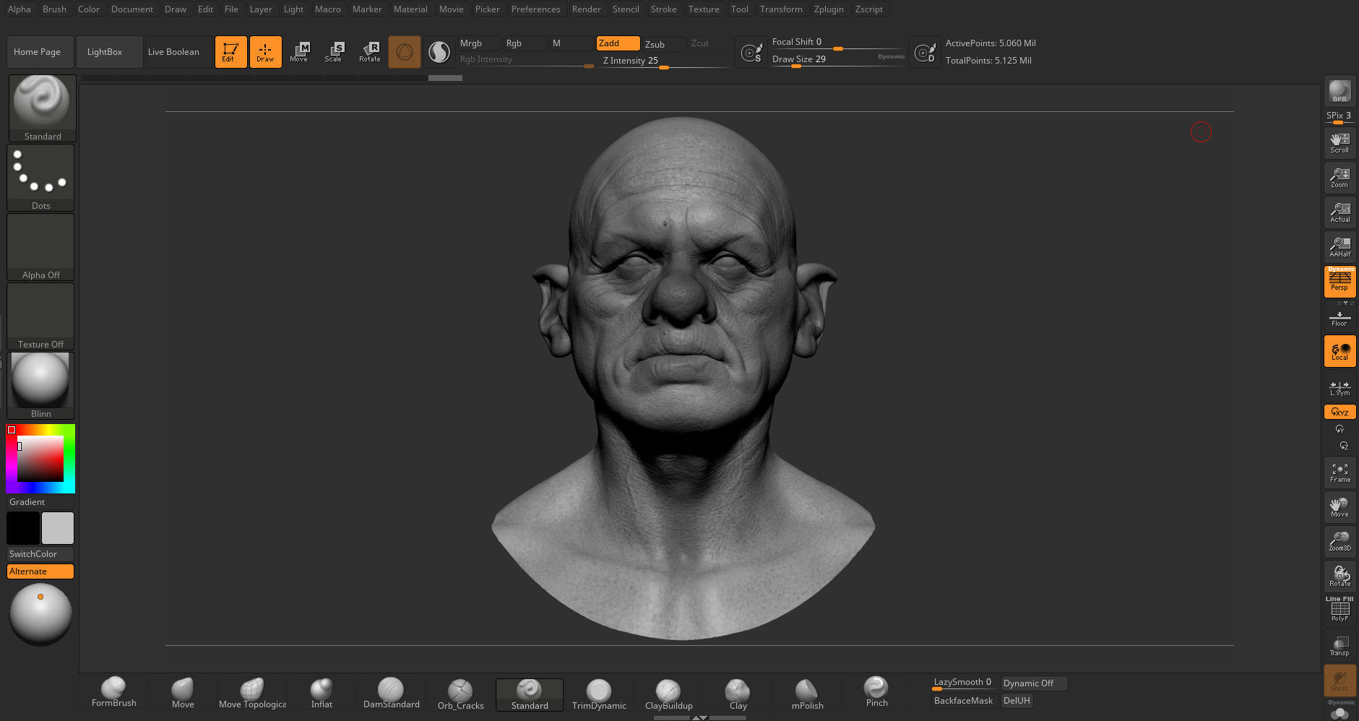This screenshot has height=721, width=1359.
Task: Open the Brush menu
Action: tap(54, 9)
